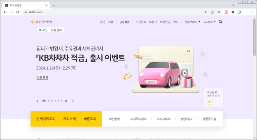This screenshot has width=257, height=140.
Task: Open the 금융상품 menu
Action: tap(124, 22)
